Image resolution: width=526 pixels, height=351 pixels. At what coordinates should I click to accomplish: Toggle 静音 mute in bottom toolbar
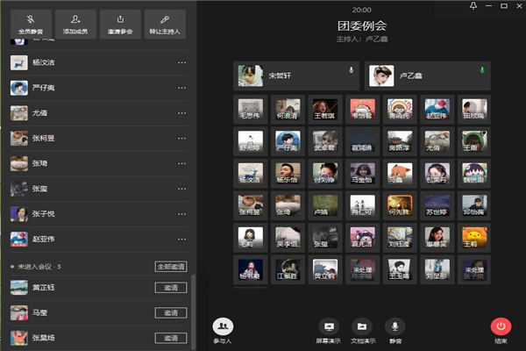click(x=396, y=326)
